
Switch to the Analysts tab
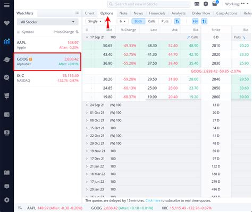[x=179, y=13]
